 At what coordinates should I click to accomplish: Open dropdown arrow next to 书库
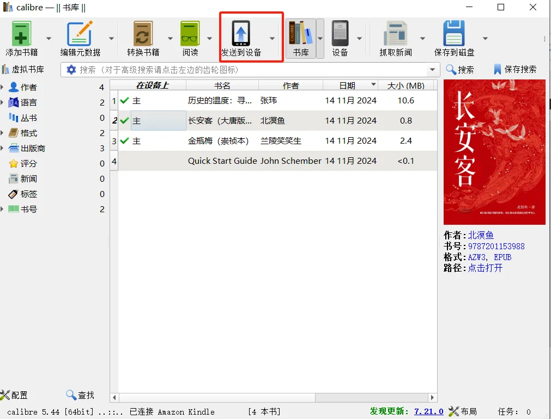pos(320,38)
